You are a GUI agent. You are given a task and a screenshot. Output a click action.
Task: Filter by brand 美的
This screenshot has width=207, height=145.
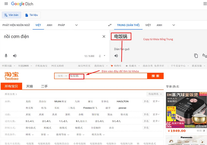[28, 101]
